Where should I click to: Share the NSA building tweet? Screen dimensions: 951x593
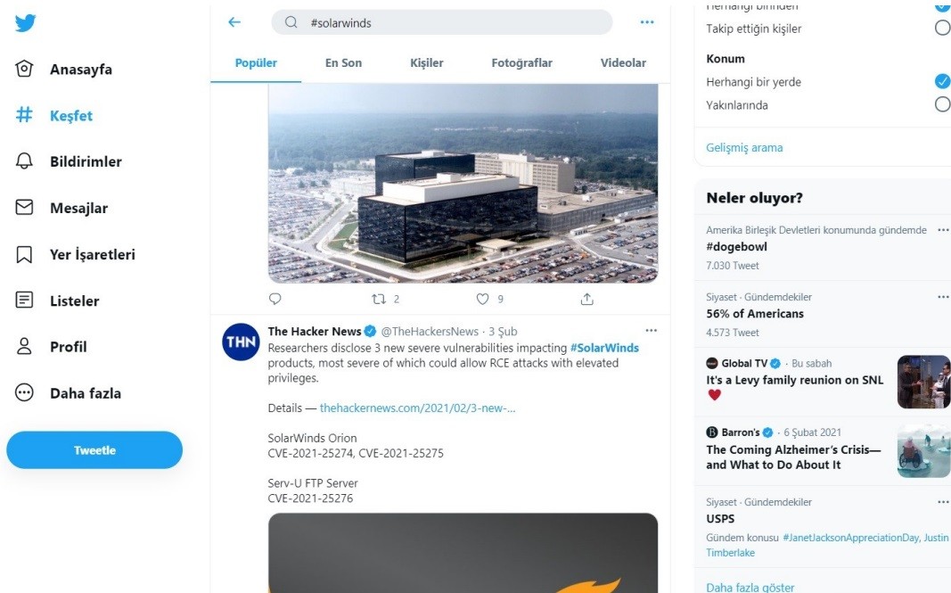586,300
